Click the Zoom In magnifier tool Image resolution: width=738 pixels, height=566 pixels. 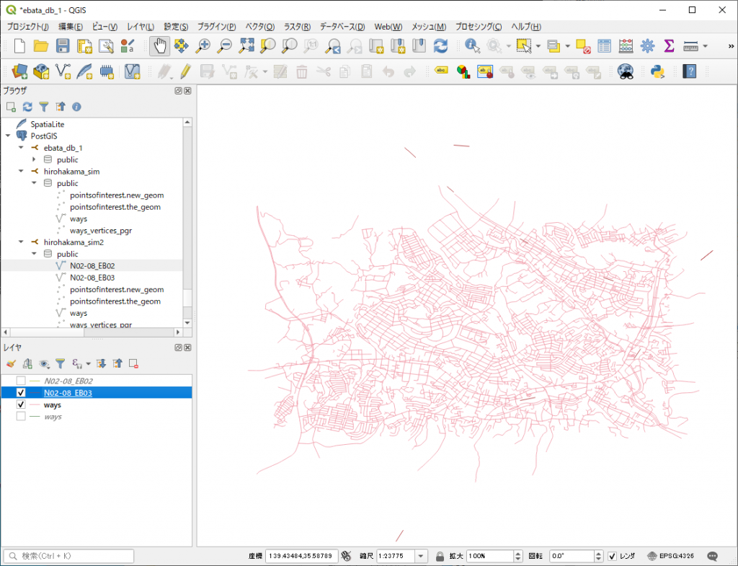click(x=203, y=46)
